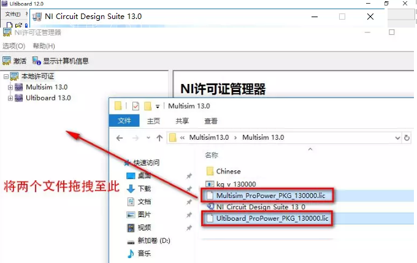Viewport: 417px width, 263px height.
Task: Click the 显示计算机信息 toolbar icon
Action: click(x=37, y=61)
